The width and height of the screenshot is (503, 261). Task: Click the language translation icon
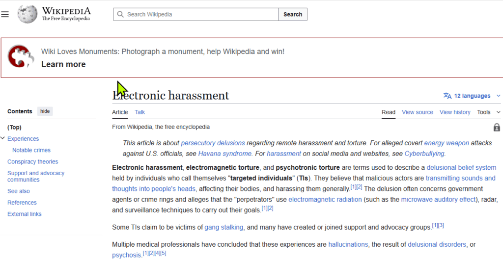[447, 96]
